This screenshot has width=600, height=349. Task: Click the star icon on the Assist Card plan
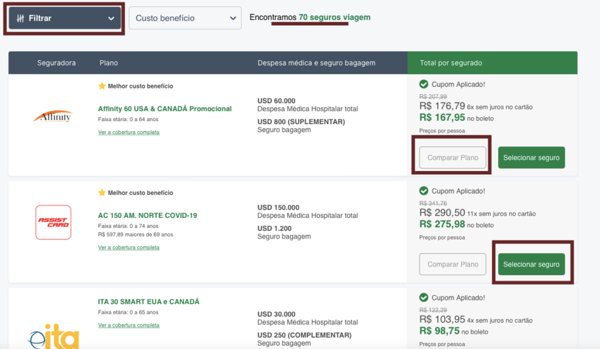102,193
